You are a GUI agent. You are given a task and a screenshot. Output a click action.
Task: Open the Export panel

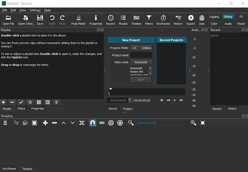[x=191, y=20]
